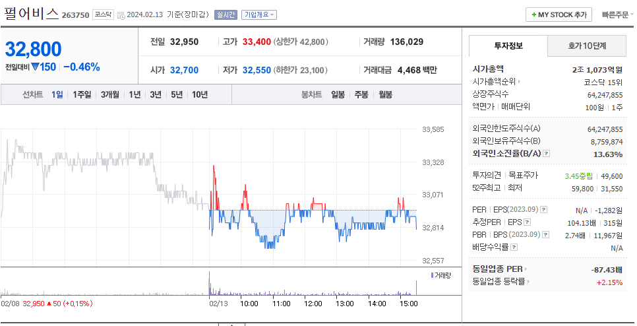
Task: Click the 시가 value 32,700
Action: (x=184, y=71)
